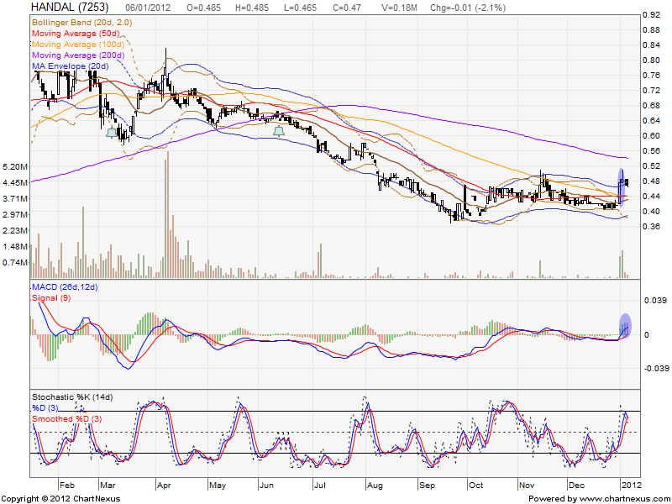This screenshot has width=672, height=504.
Task: Click the blue highlight oval on MACD panel
Action: (x=625, y=325)
